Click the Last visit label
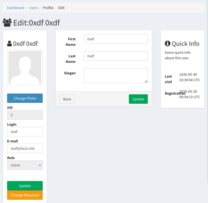 coord(168,79)
